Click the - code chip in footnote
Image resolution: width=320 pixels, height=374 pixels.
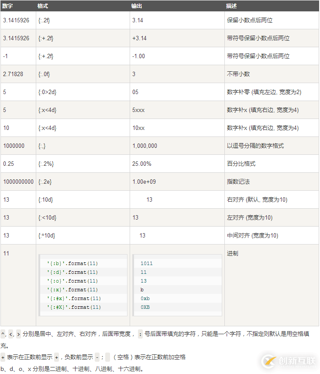click(x=97, y=357)
